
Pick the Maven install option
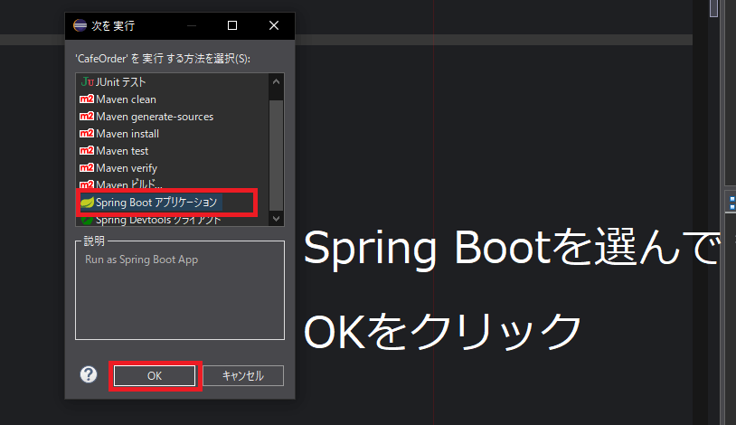127,134
